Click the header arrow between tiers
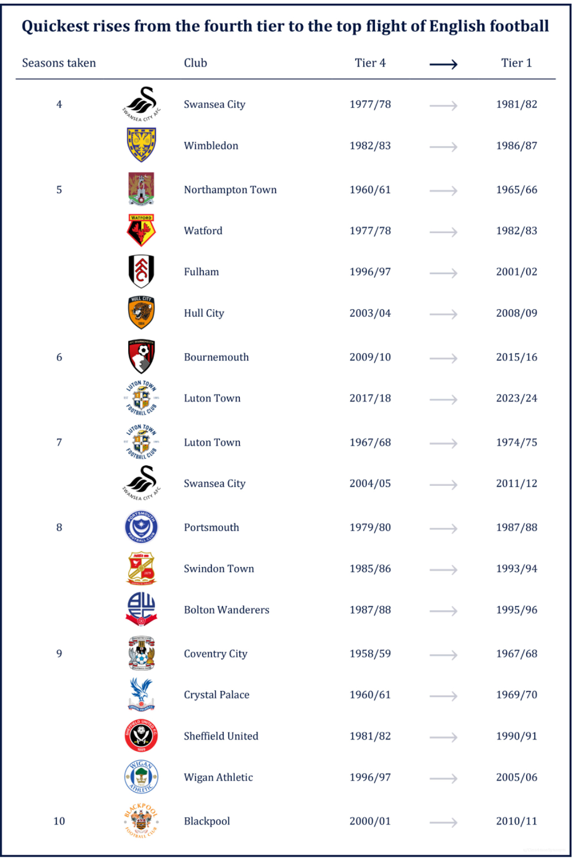574x859 pixels. pyautogui.click(x=444, y=64)
